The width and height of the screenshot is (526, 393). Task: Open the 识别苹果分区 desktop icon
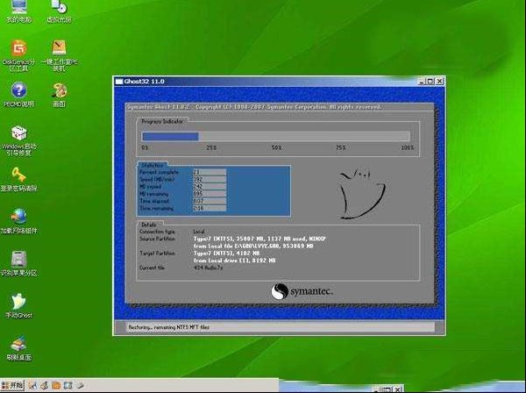pos(18,263)
